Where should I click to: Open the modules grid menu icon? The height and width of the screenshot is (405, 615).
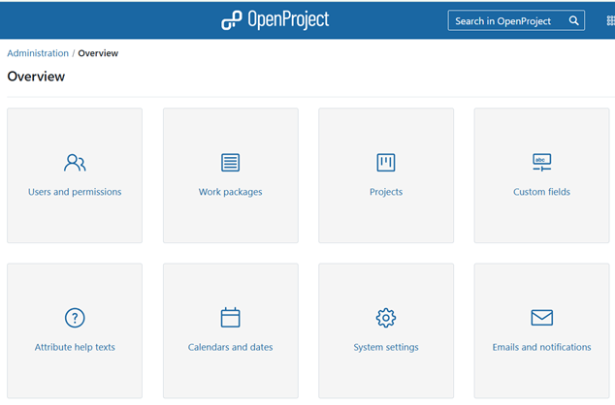(611, 20)
